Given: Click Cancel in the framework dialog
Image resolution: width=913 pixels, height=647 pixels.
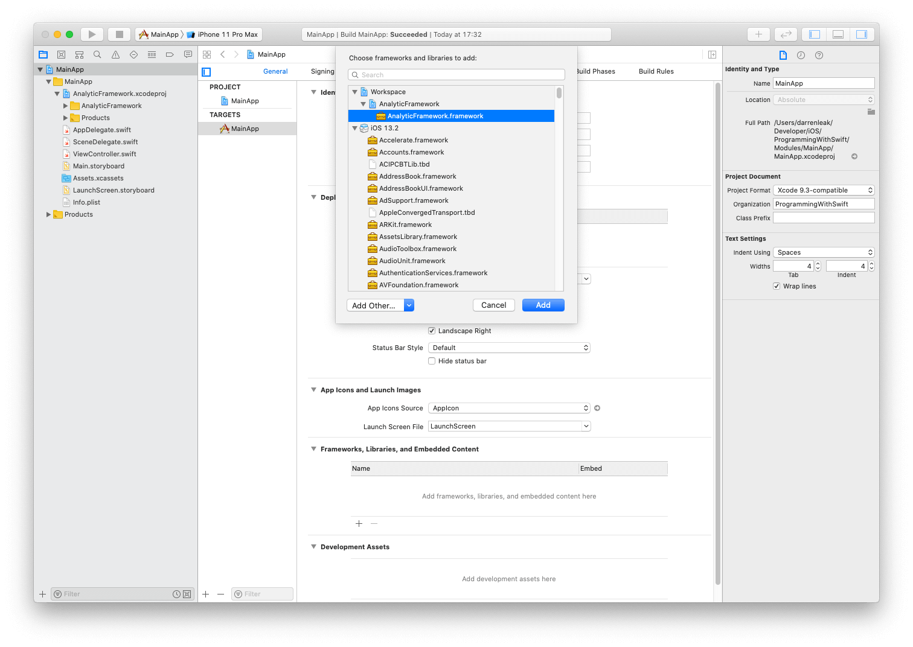Looking at the screenshot, I should click(493, 305).
